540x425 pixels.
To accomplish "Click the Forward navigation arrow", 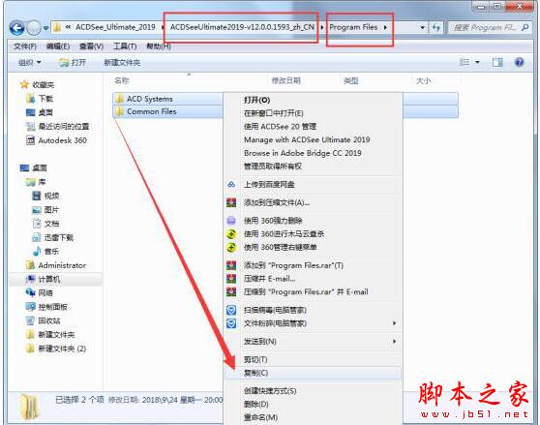I will point(34,27).
